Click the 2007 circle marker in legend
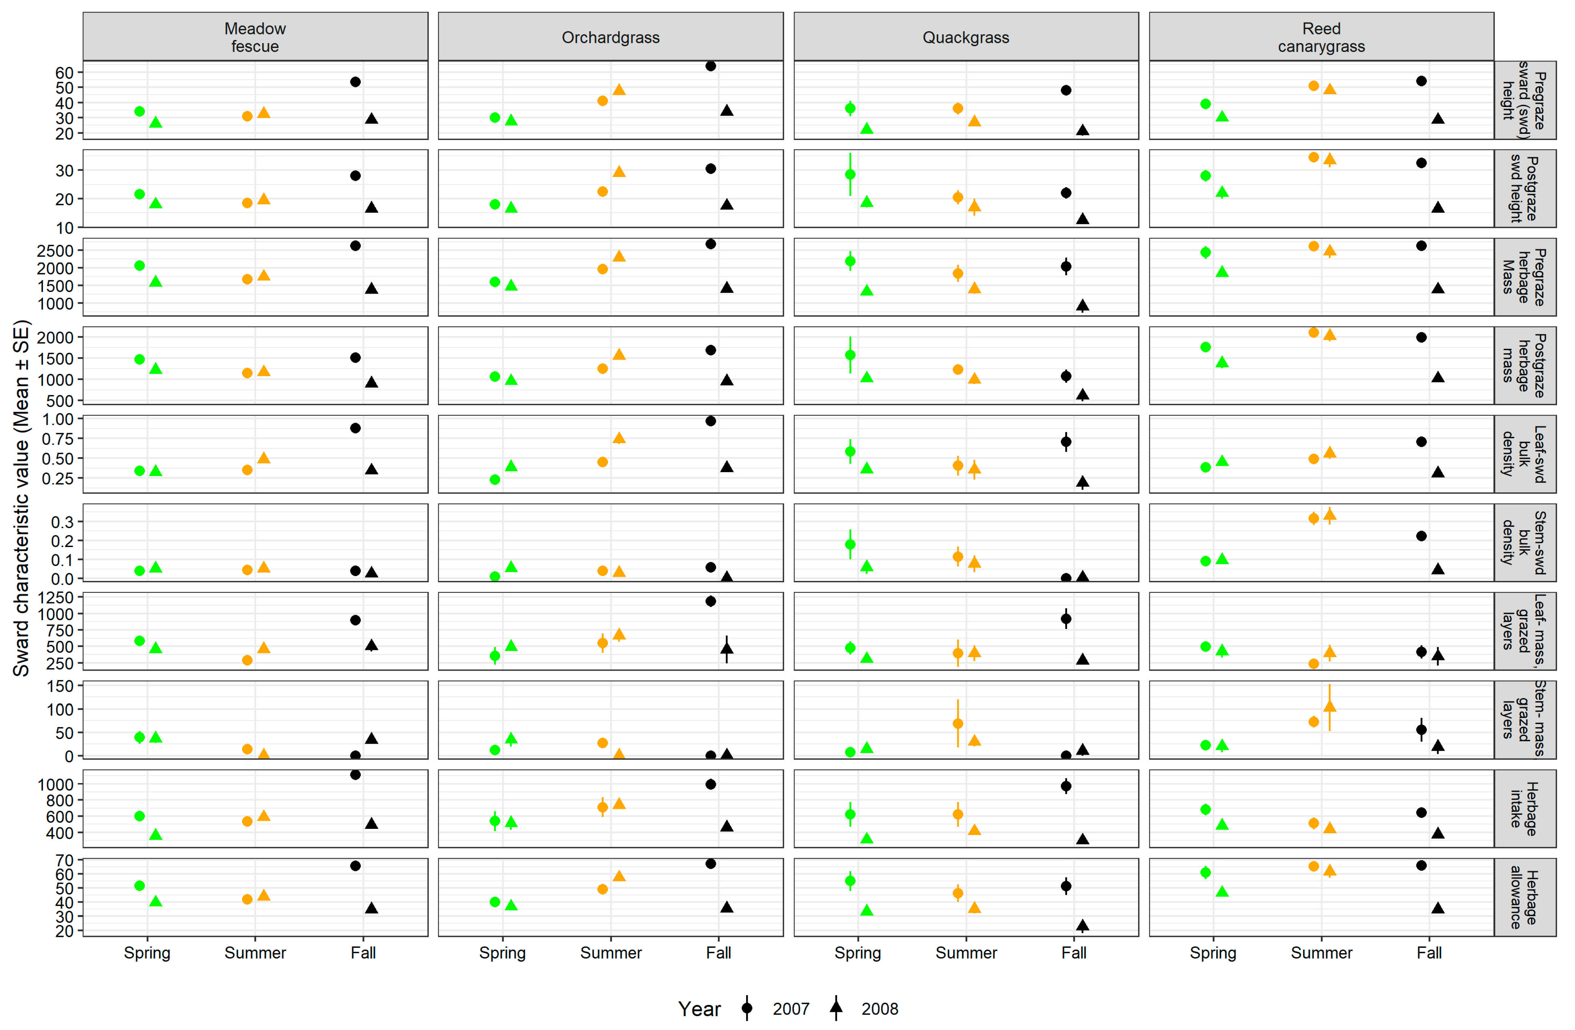 (747, 1008)
